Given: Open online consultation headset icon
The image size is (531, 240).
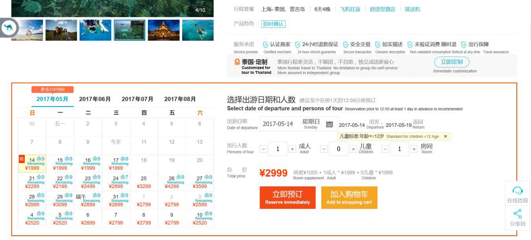Looking at the screenshot, I should tap(518, 191).
